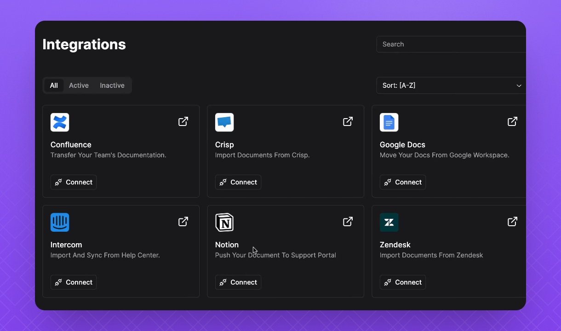Open Intercom external link icon

pos(183,222)
